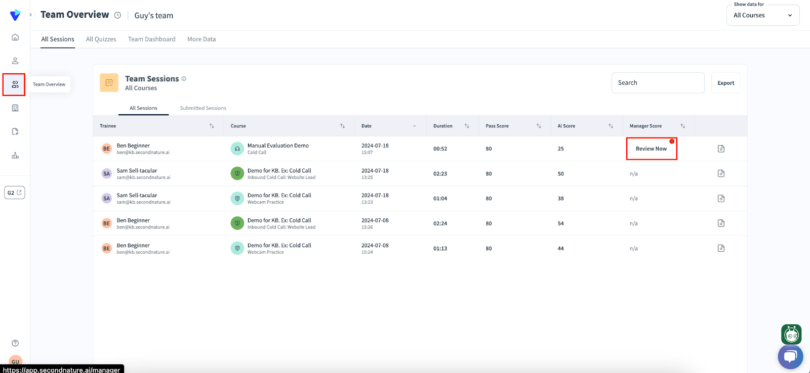Click the G2 external link badge
The image size is (810, 373).
coord(15,193)
